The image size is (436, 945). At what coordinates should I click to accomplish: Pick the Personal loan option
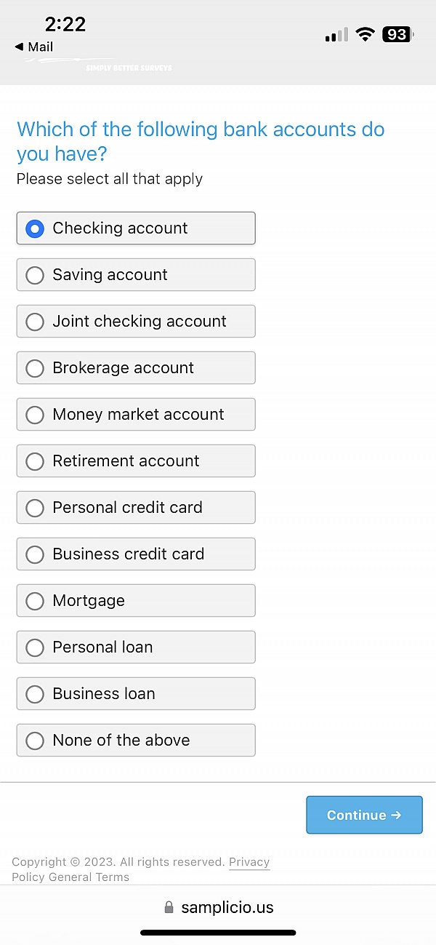(136, 647)
